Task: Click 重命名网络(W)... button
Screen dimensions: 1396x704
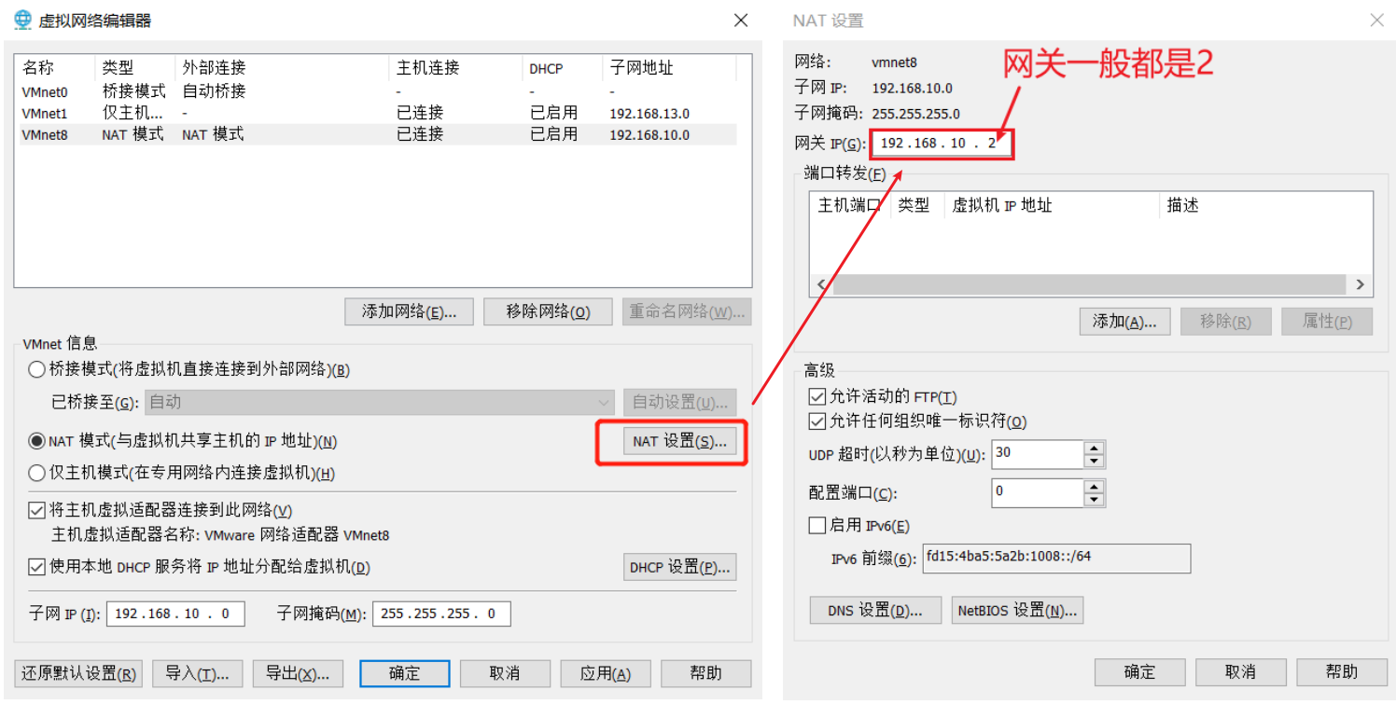Action: (687, 311)
